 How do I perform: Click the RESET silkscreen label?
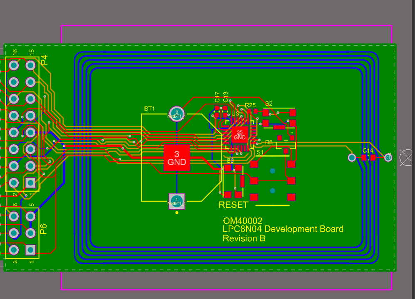pyautogui.click(x=233, y=205)
